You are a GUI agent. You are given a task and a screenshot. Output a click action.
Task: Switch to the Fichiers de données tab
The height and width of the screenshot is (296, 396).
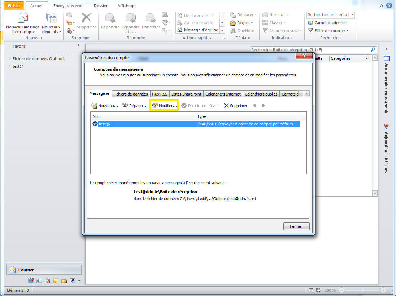130,94
